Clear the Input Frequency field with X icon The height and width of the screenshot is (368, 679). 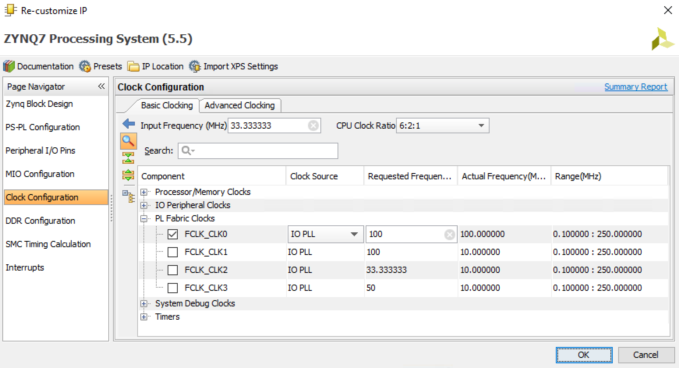point(313,126)
